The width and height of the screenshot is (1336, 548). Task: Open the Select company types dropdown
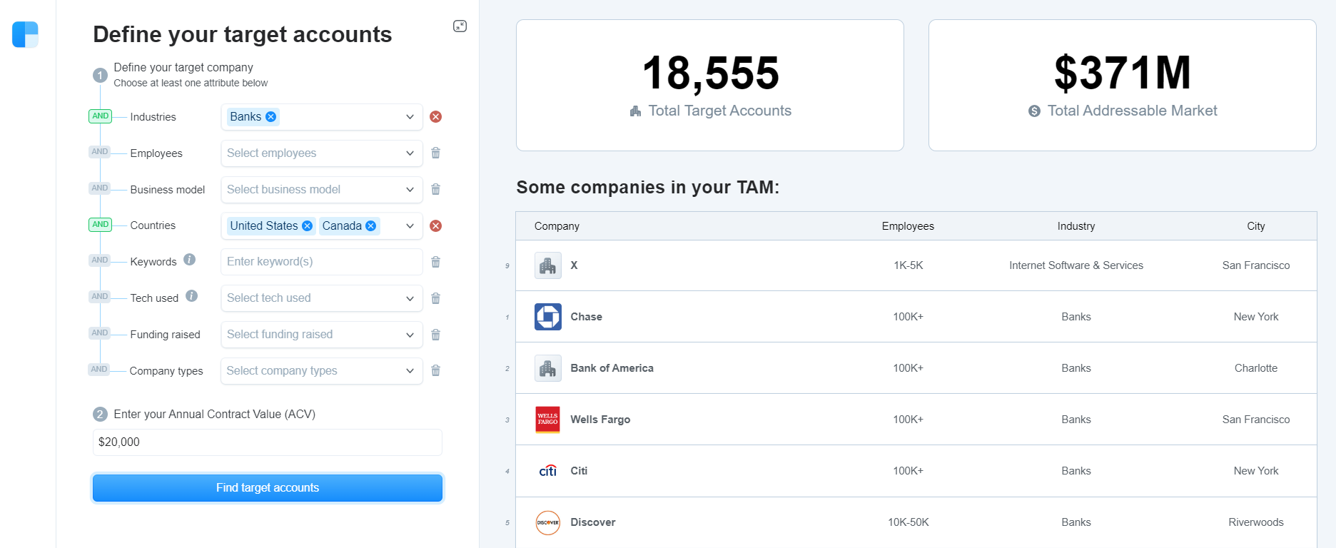pyautogui.click(x=322, y=371)
